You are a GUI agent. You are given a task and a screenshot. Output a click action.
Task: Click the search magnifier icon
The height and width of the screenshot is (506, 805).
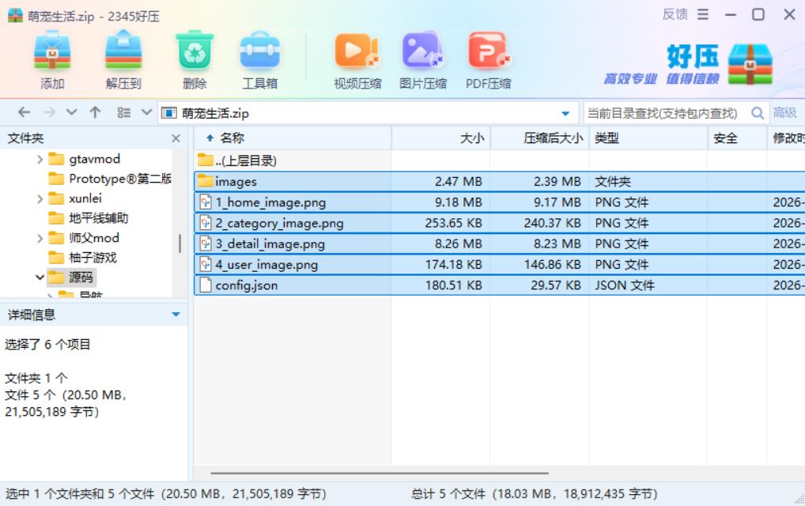758,113
